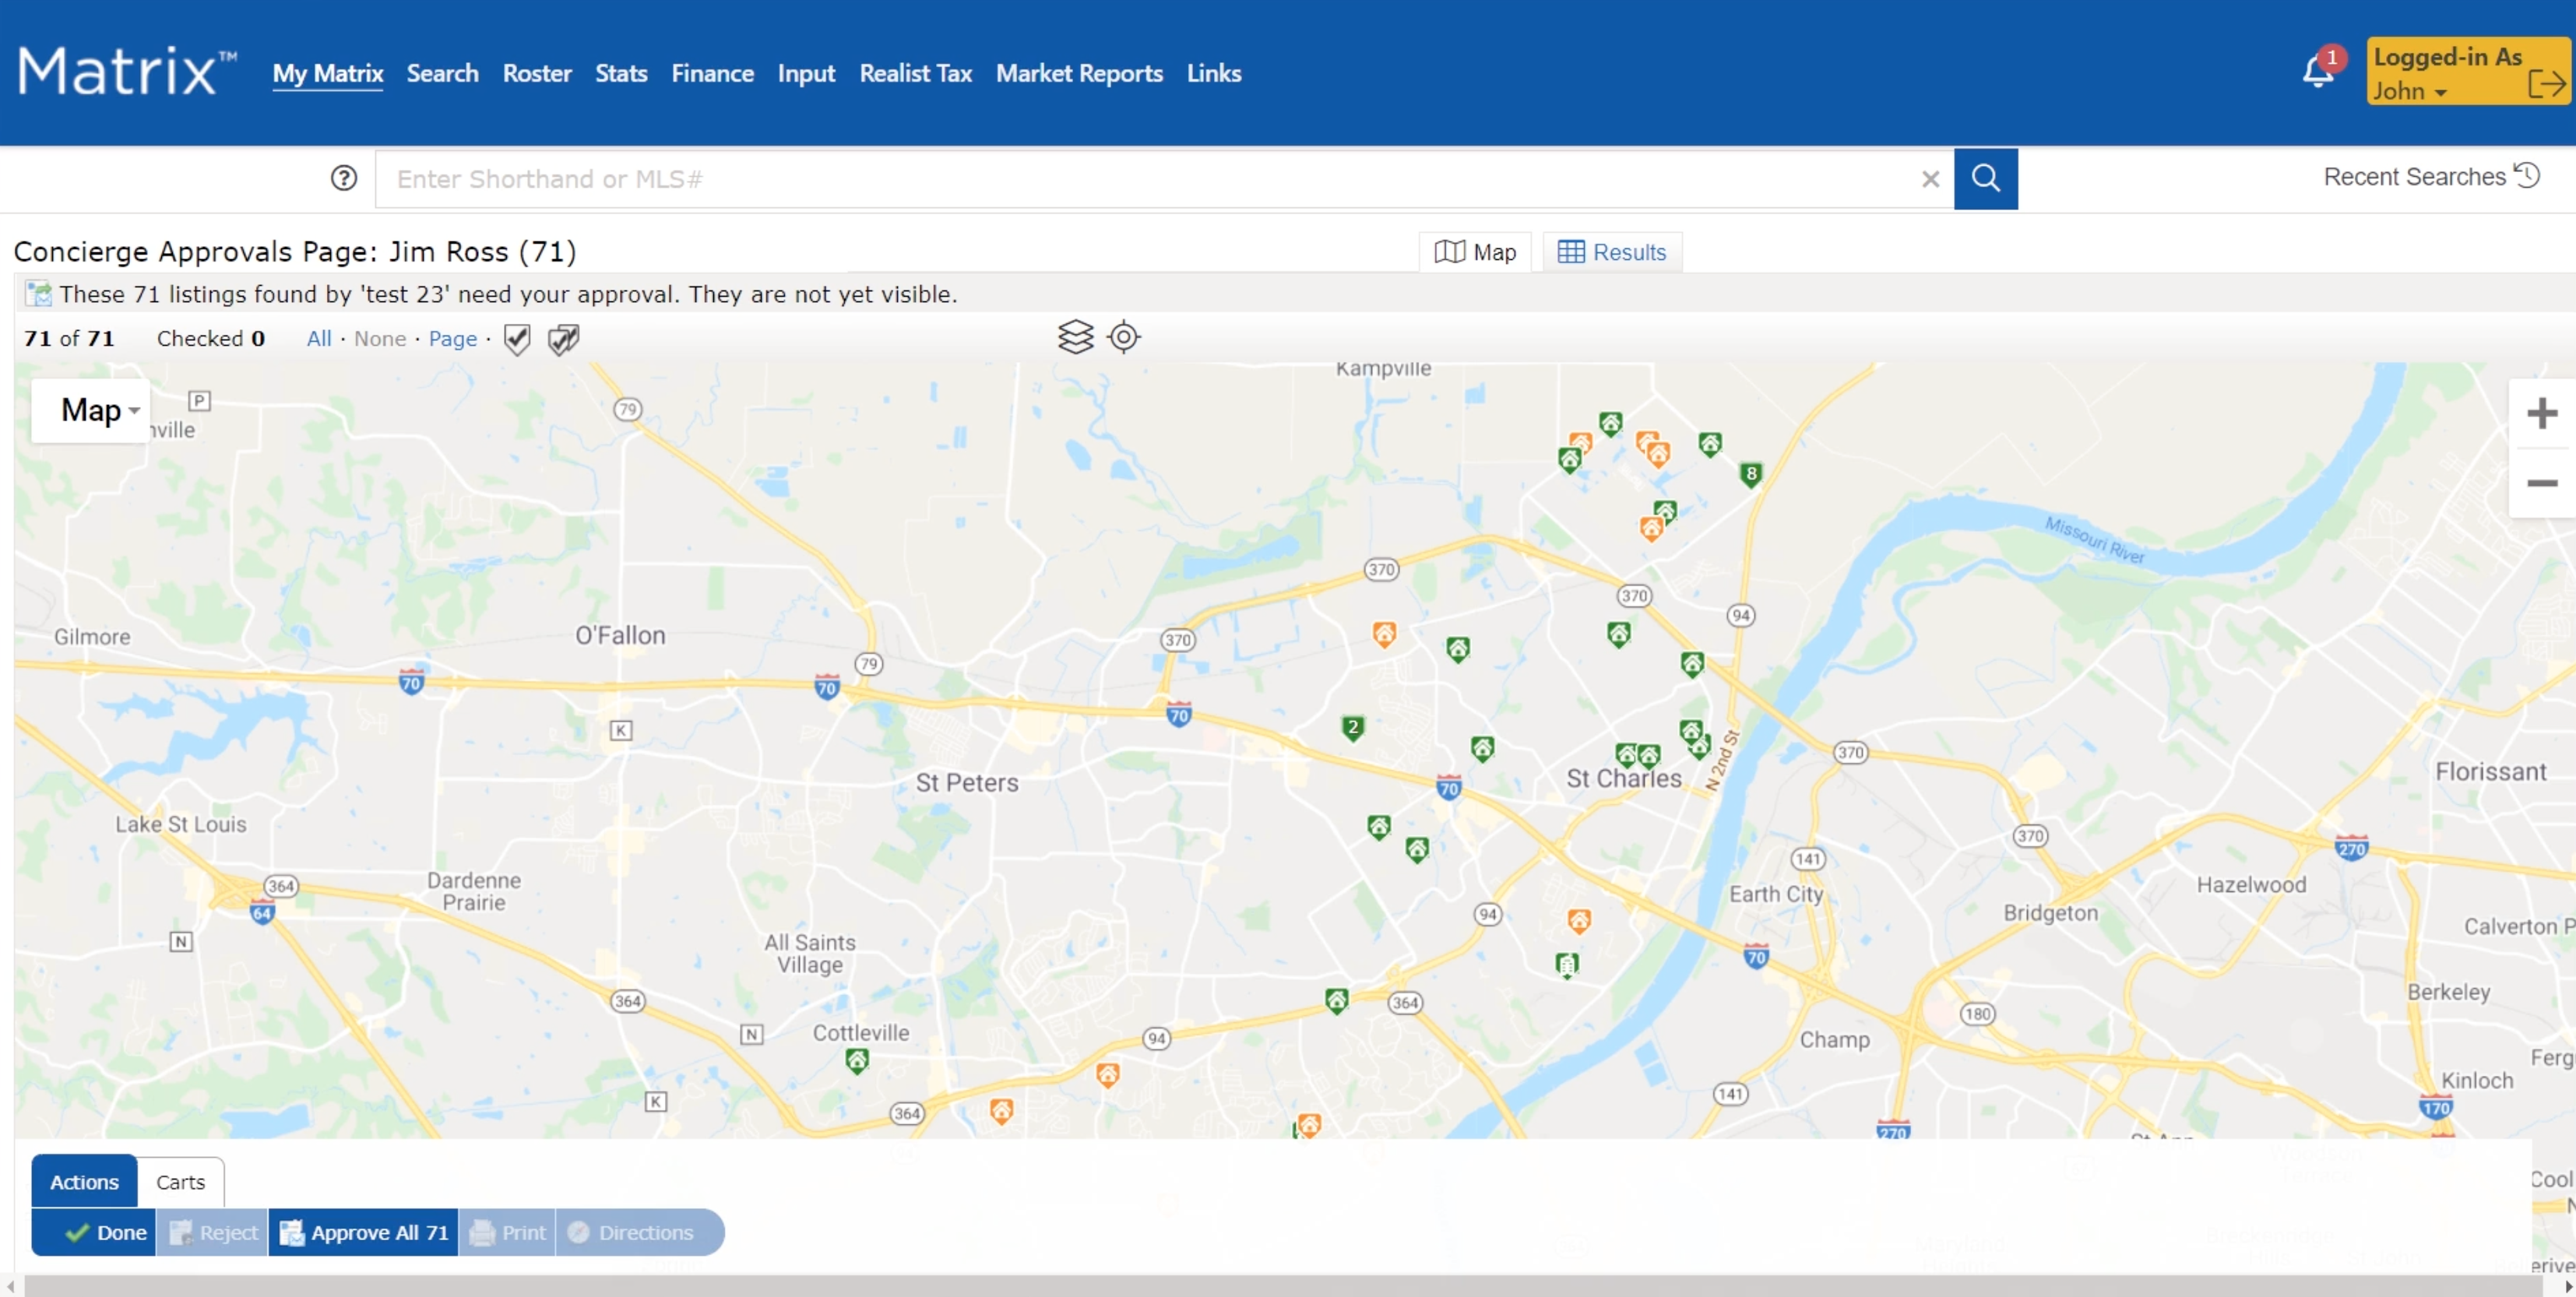Zoom in on the map
The width and height of the screenshot is (2576, 1297).
coord(2541,413)
